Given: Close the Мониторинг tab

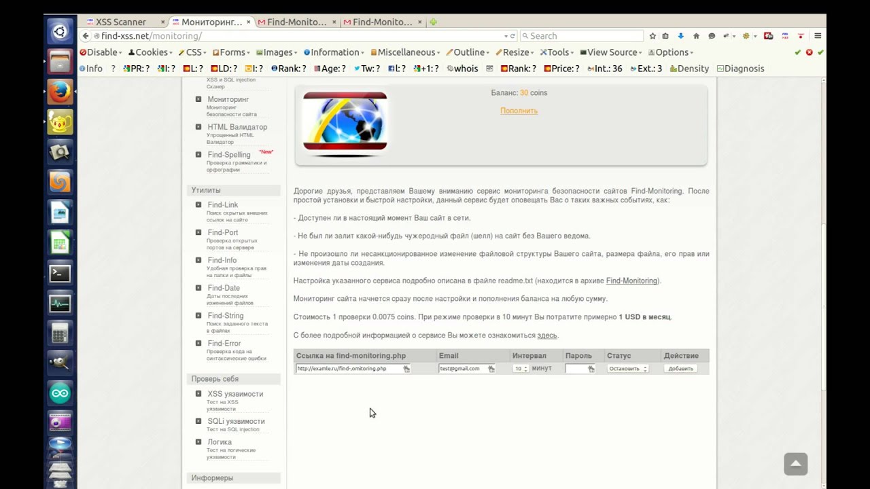Looking at the screenshot, I should 249,22.
